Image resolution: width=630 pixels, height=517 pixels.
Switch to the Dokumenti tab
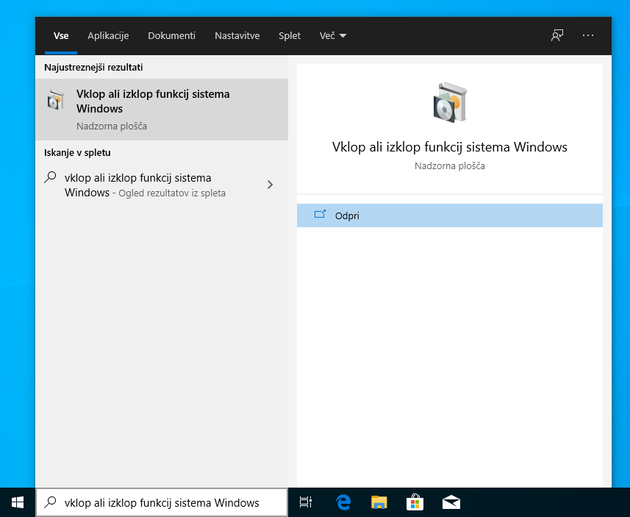point(171,36)
